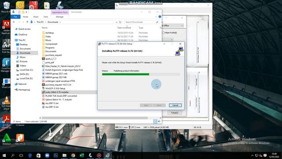Select Kuliah Ergonomi Lingkungan Kerja Fisik file

coord(64,70)
